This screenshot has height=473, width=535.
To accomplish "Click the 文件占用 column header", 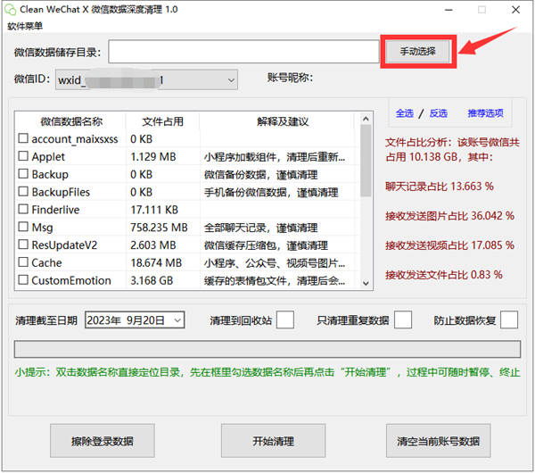I will (163, 121).
